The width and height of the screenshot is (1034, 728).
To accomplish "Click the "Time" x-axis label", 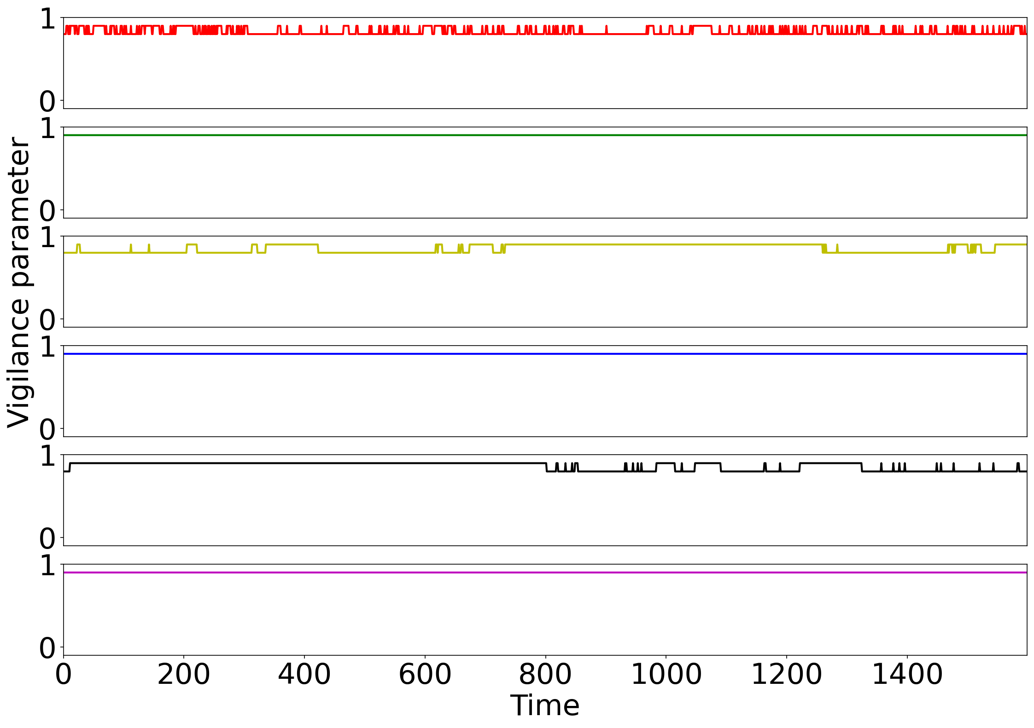I will click(544, 705).
